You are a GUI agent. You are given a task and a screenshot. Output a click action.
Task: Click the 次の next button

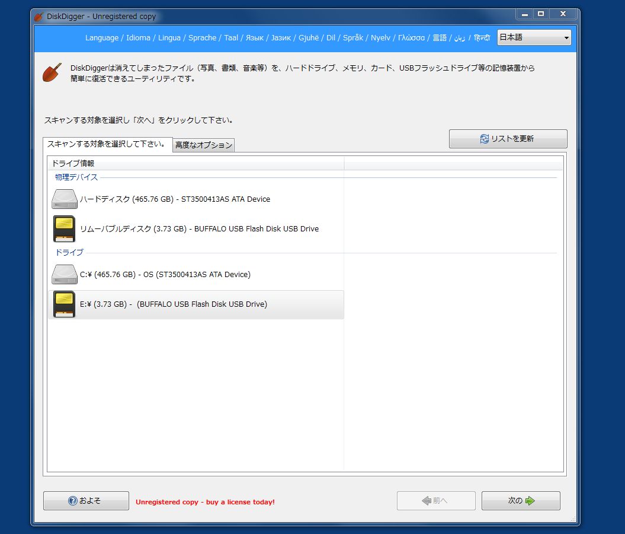click(x=521, y=500)
